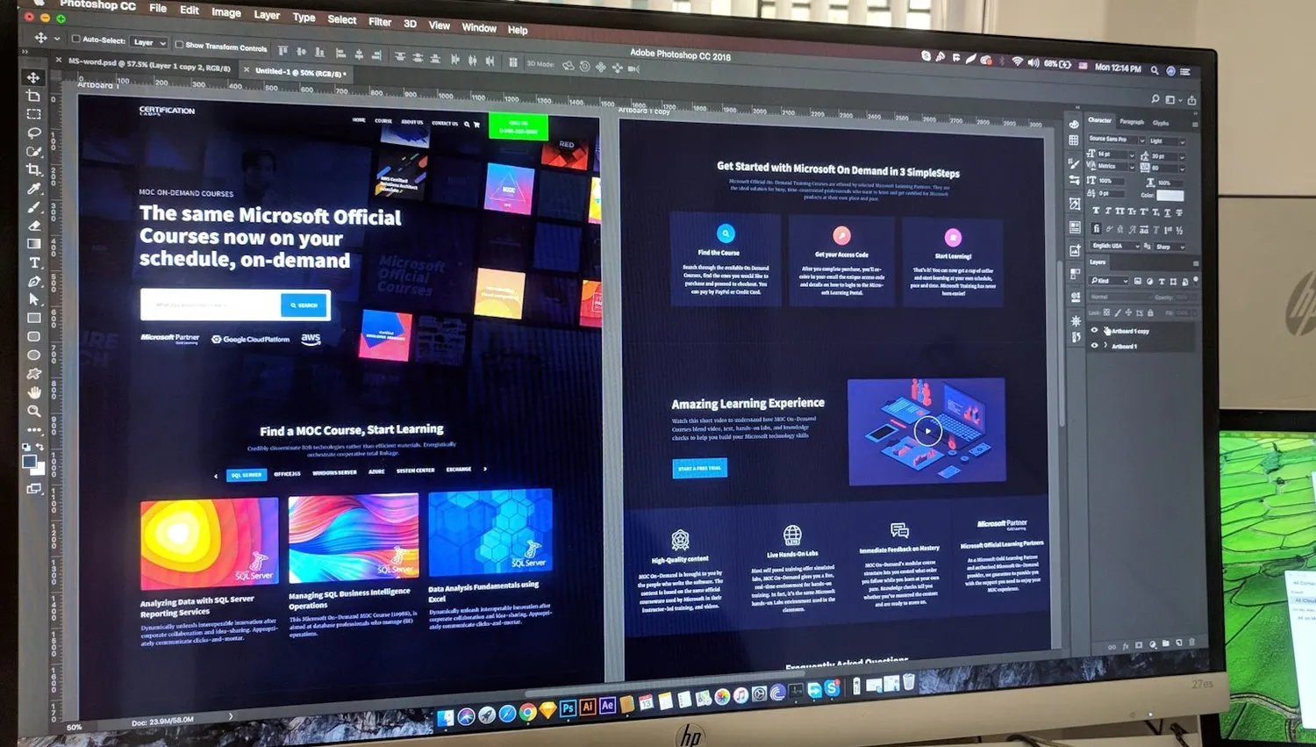Open the Auto-Select Layer dropdown

pyautogui.click(x=149, y=42)
